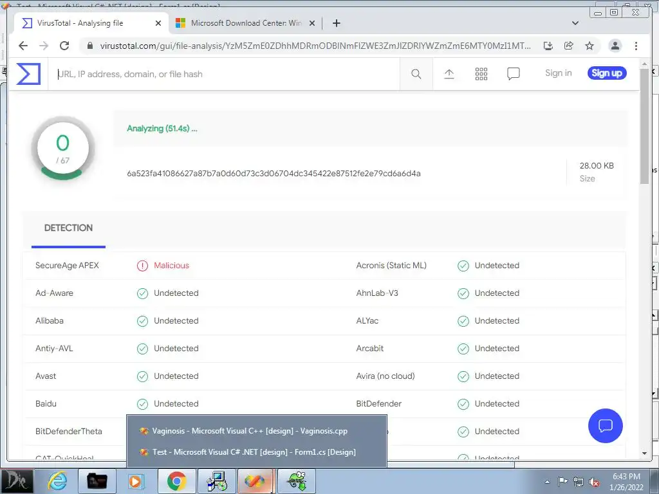Click the VirusTotal logo icon

click(x=28, y=74)
